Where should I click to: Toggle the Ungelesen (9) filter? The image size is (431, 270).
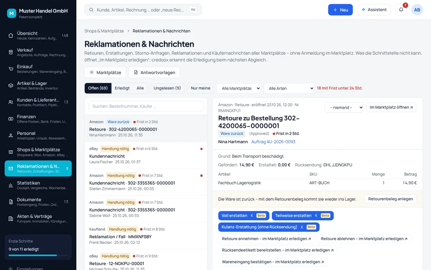click(167, 88)
